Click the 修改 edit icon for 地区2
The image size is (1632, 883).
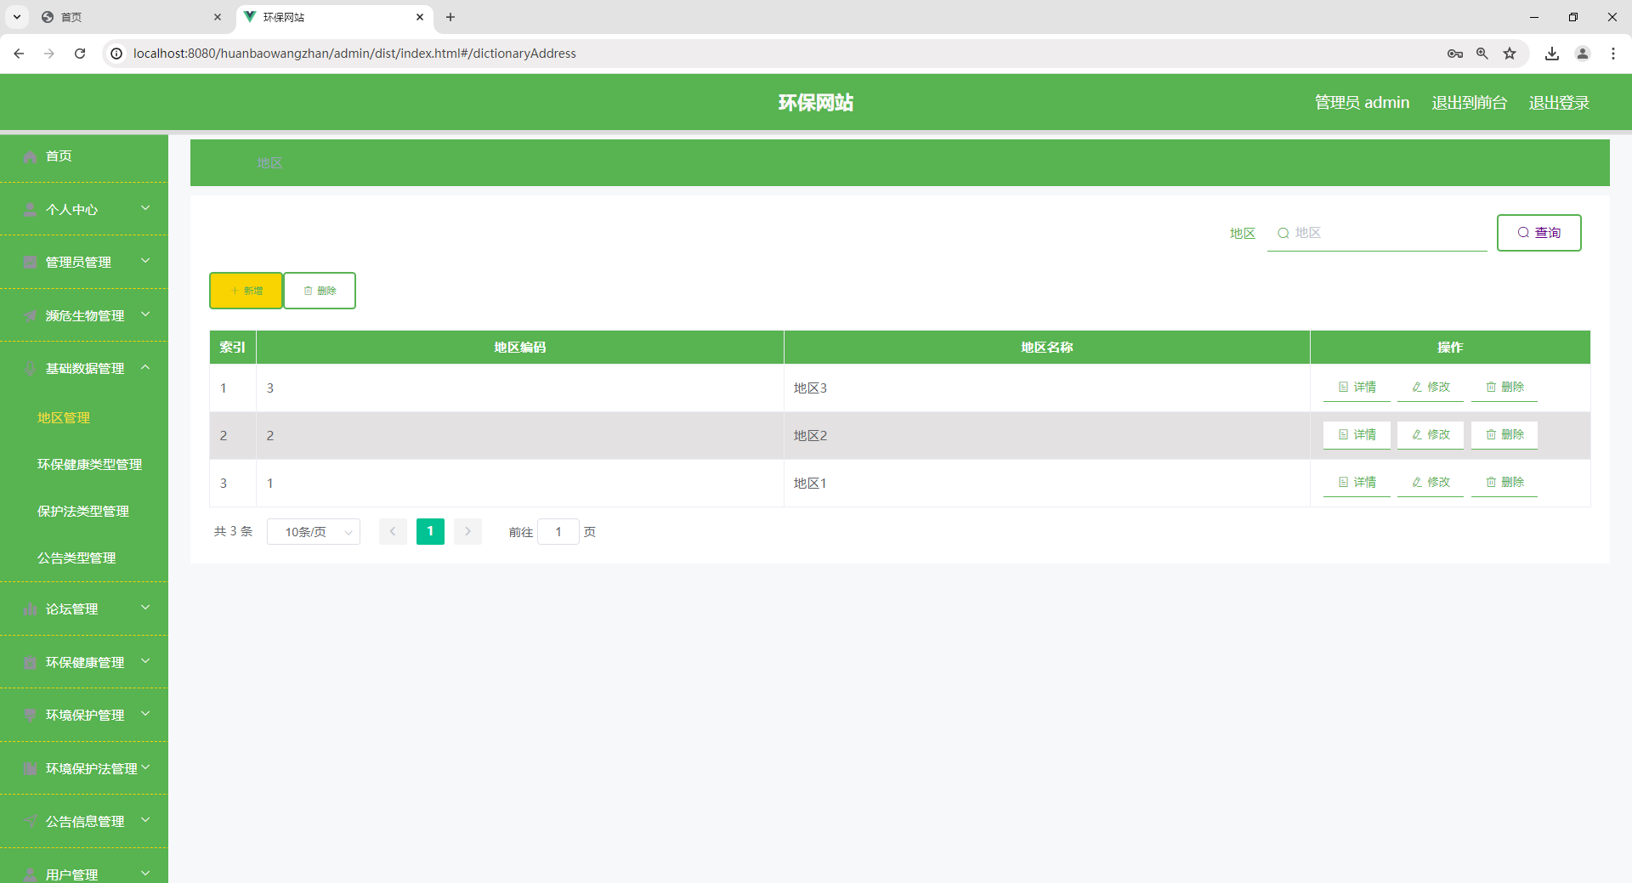tap(1415, 434)
